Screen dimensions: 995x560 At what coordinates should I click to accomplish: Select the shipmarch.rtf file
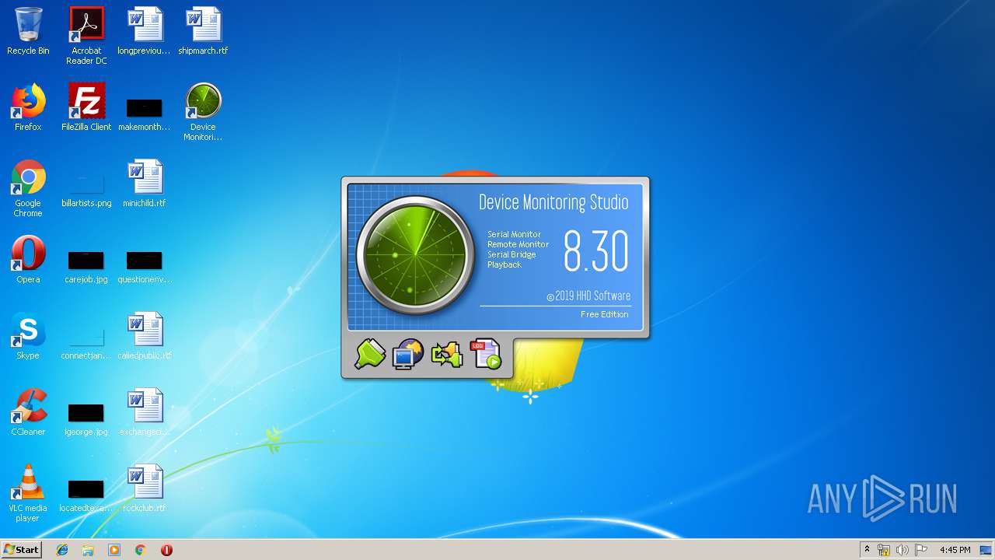coord(203,31)
